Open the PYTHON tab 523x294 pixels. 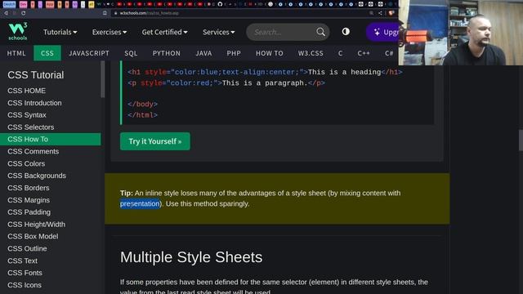(x=167, y=53)
